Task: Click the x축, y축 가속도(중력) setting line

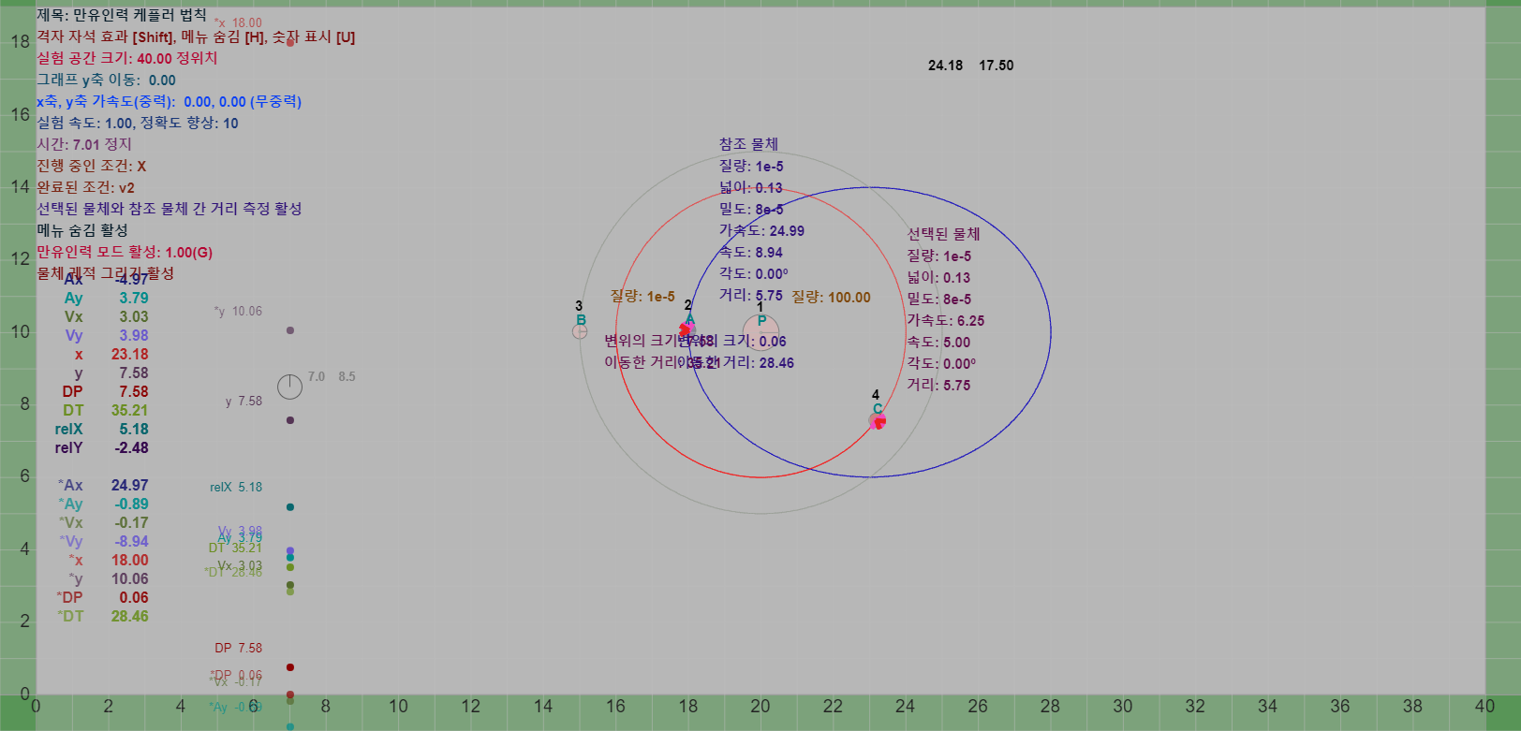Action: point(169,101)
